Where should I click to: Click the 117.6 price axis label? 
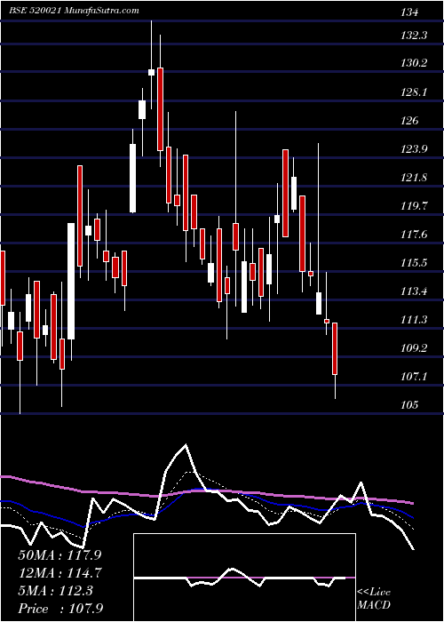pos(415,235)
